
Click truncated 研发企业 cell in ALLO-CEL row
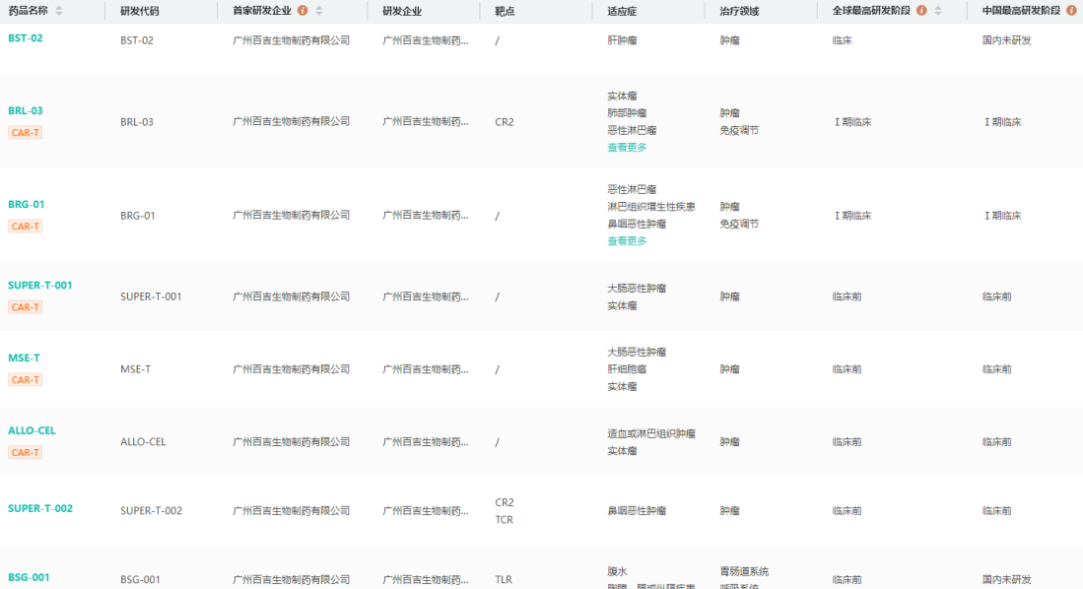click(x=426, y=442)
